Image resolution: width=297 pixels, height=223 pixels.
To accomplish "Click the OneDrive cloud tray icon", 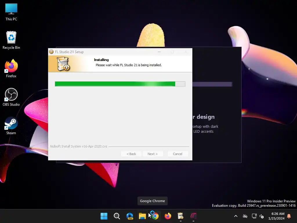I will tap(245, 216).
